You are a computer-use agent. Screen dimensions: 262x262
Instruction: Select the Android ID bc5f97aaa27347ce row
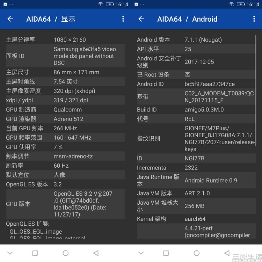[x=196, y=84]
